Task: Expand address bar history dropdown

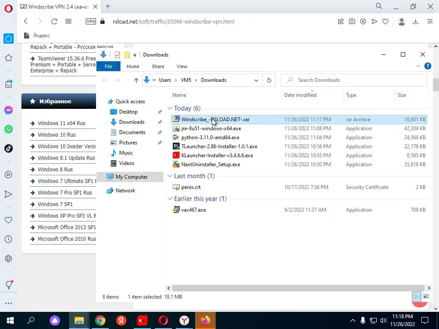Action: [x=256, y=80]
